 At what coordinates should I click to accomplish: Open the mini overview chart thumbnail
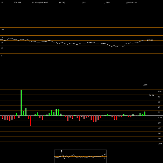81,156
